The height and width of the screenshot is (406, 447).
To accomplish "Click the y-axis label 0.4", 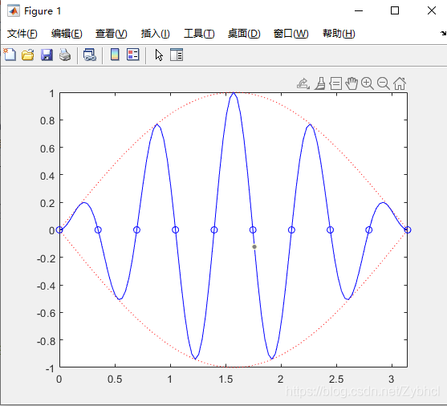I will click(47, 176).
